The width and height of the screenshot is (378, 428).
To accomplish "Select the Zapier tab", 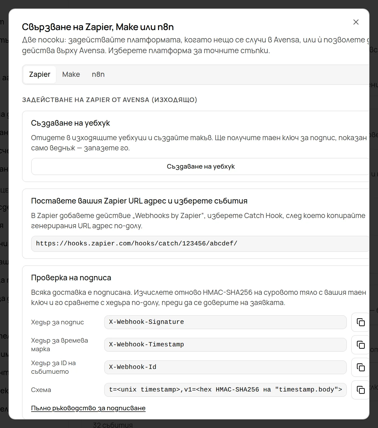I will (x=40, y=74).
